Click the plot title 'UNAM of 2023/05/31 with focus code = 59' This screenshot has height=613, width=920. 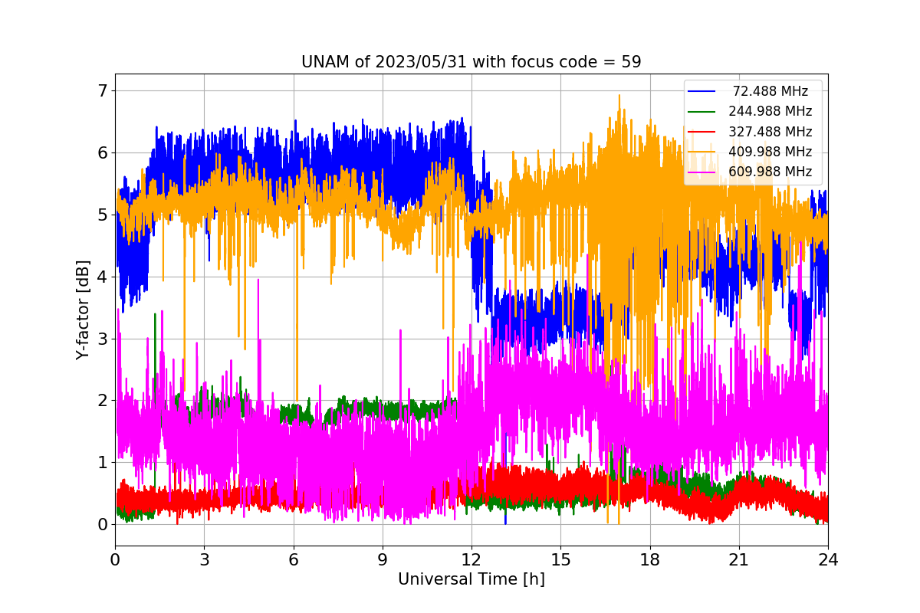pos(471,62)
